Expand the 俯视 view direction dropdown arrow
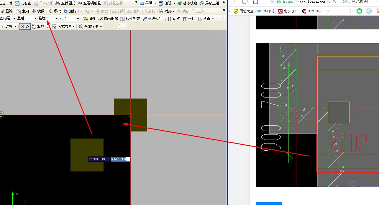The image size is (379, 205). tap(174, 3)
